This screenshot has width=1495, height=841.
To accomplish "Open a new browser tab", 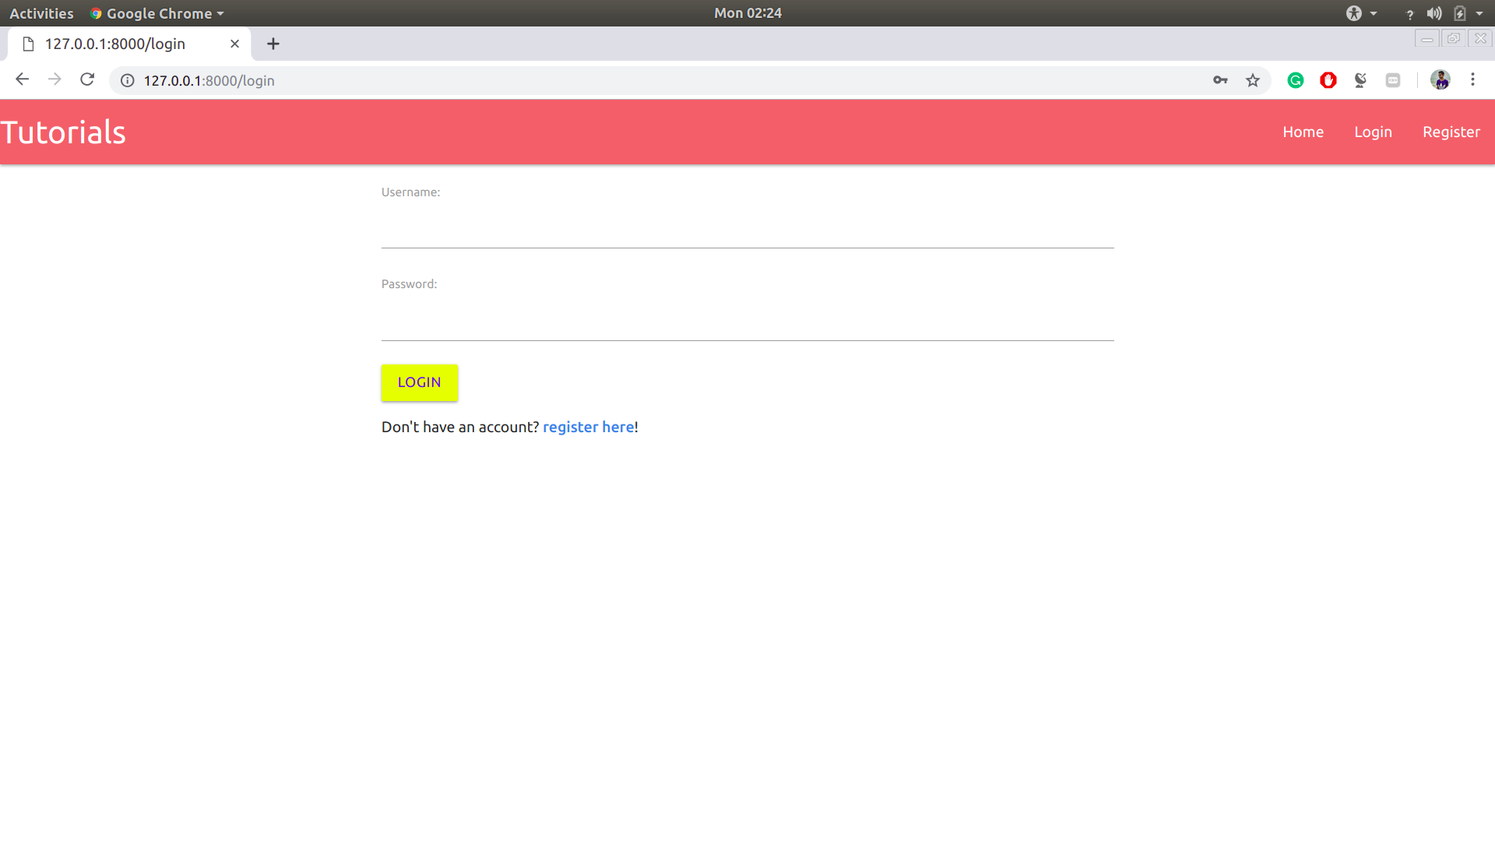I will click(x=273, y=44).
